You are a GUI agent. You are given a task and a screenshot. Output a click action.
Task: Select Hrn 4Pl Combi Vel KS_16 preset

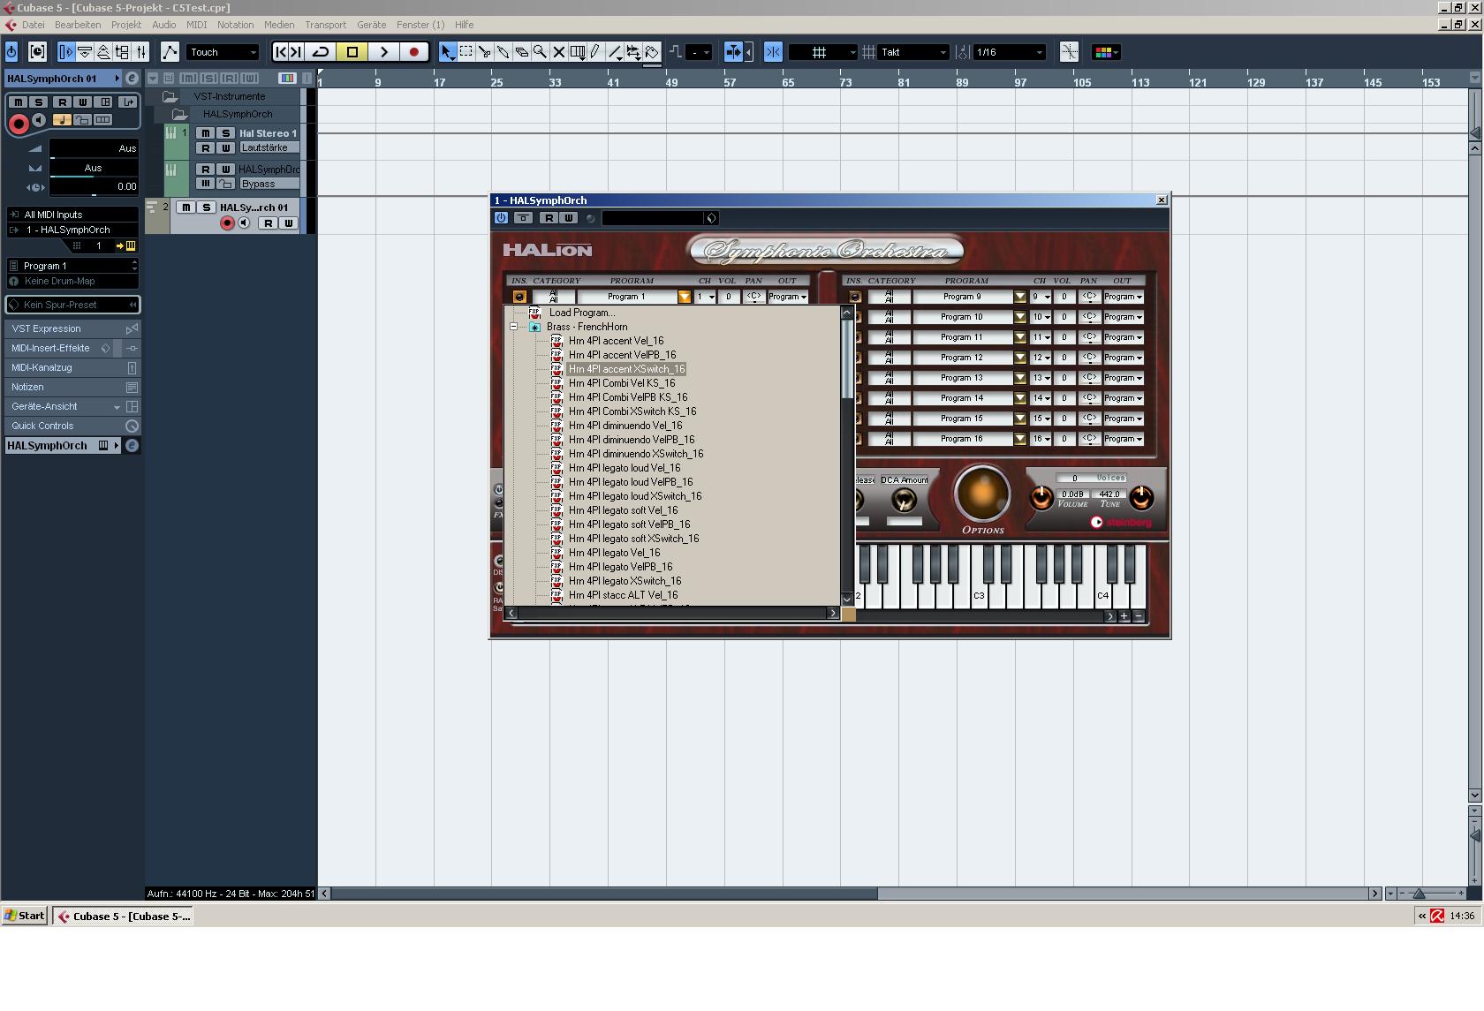pos(622,383)
